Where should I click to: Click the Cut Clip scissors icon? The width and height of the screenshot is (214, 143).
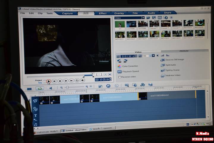point(106,74)
